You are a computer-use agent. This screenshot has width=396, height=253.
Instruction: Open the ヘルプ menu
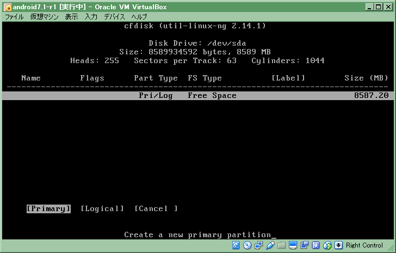(x=139, y=17)
